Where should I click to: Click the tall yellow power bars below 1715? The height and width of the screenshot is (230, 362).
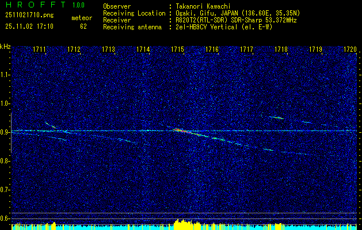tap(184, 224)
